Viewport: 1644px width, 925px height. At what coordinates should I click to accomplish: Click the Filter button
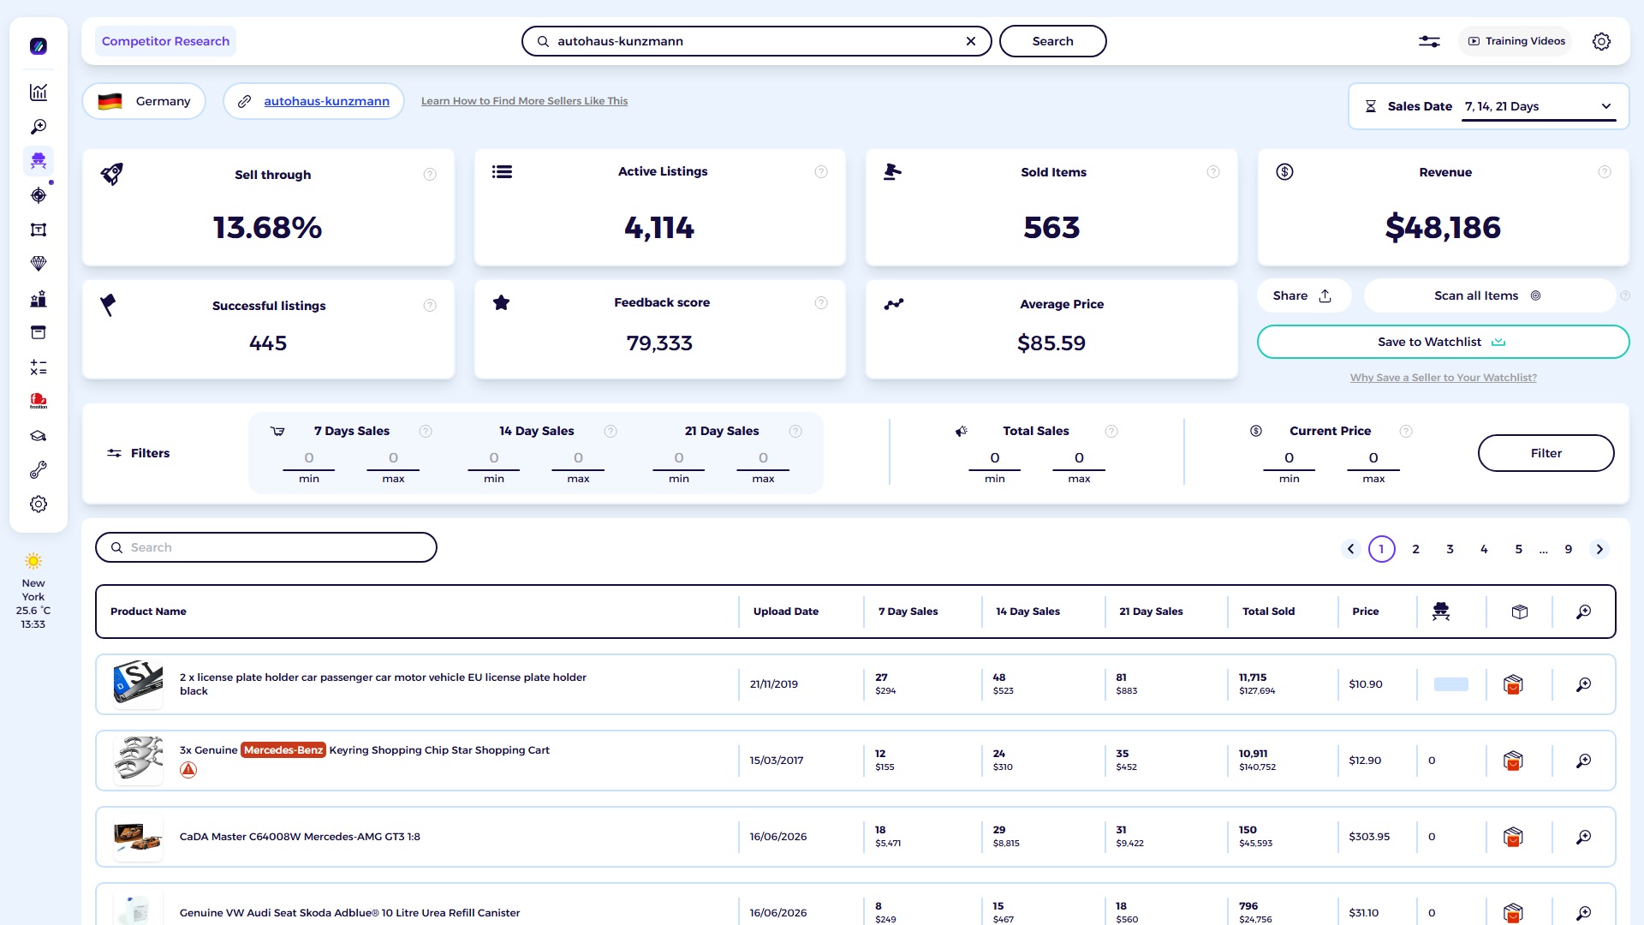pyautogui.click(x=1546, y=453)
